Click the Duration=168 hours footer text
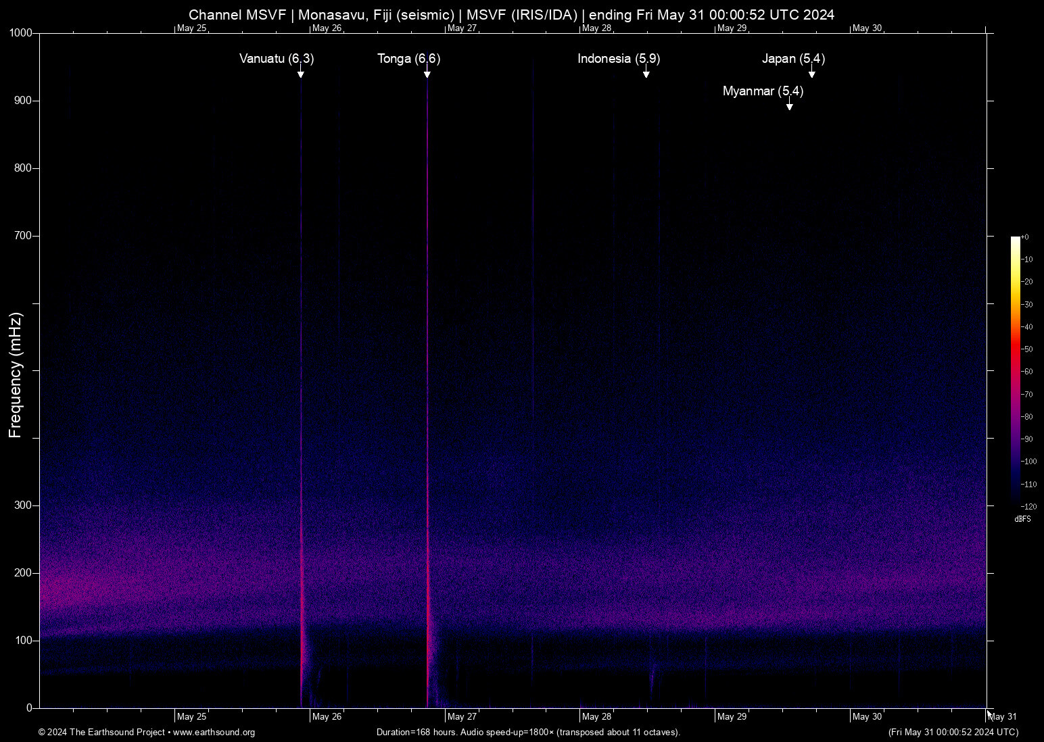The width and height of the screenshot is (1044, 742). 529,733
